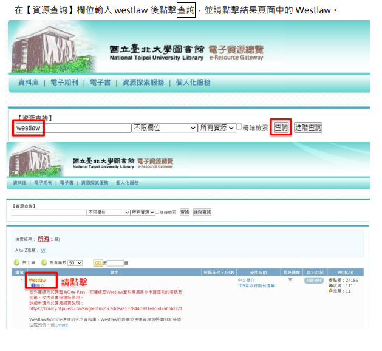Click the red 所有 results link
This screenshot has width=382, height=351.
(43, 239)
